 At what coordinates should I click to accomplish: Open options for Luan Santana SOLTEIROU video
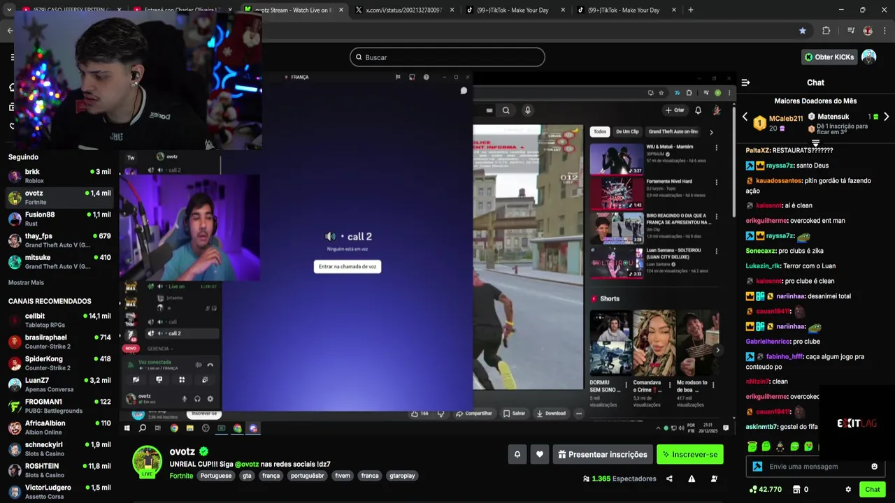coord(716,251)
